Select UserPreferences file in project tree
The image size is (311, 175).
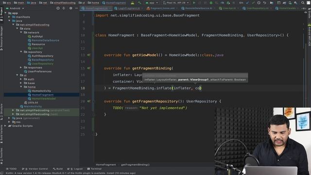39,71
